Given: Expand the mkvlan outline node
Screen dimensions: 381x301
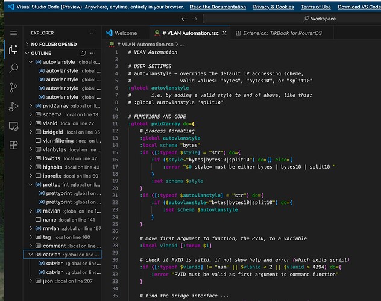Looking at the screenshot, I should coord(31,211).
